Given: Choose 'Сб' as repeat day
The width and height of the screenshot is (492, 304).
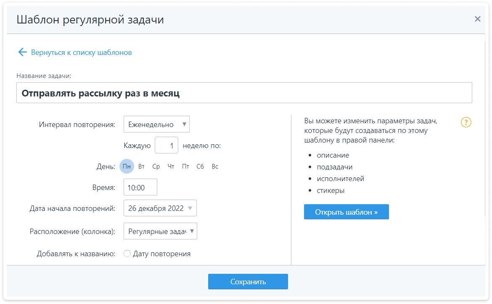Looking at the screenshot, I should tap(200, 166).
